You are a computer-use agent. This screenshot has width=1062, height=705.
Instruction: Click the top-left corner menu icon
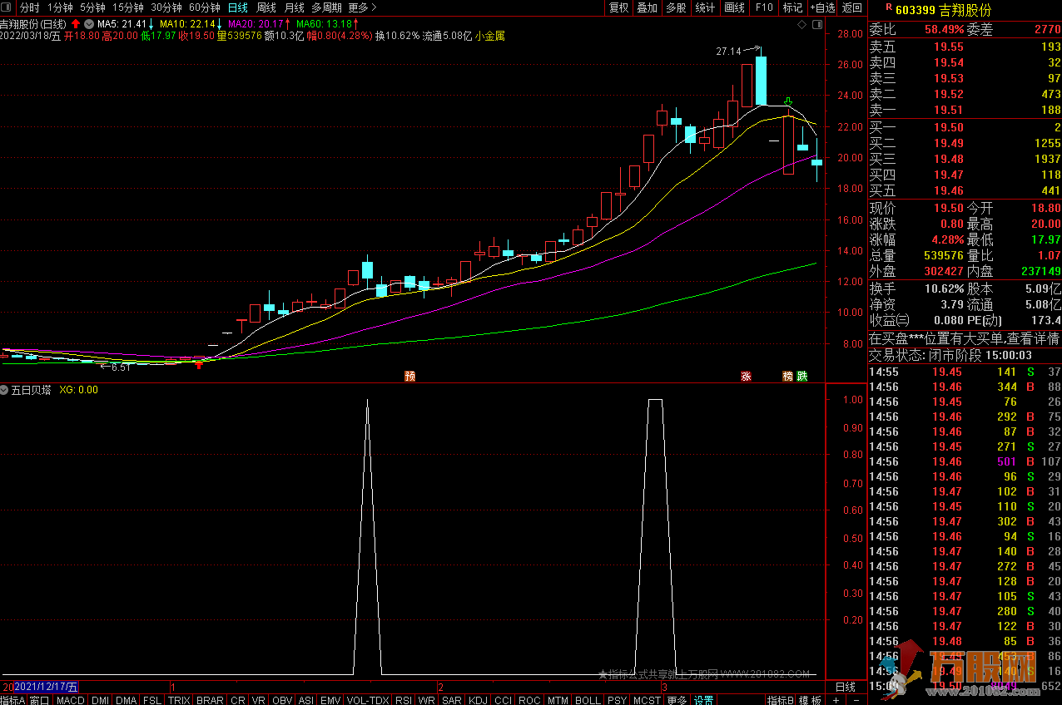[x=7, y=7]
